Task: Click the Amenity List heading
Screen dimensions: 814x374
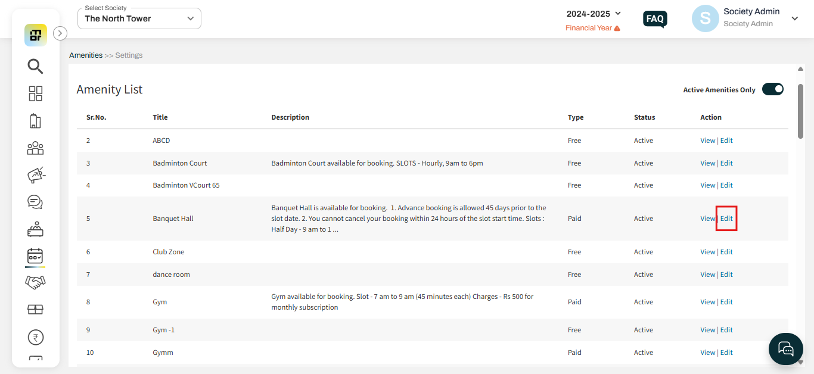Action: 110,89
